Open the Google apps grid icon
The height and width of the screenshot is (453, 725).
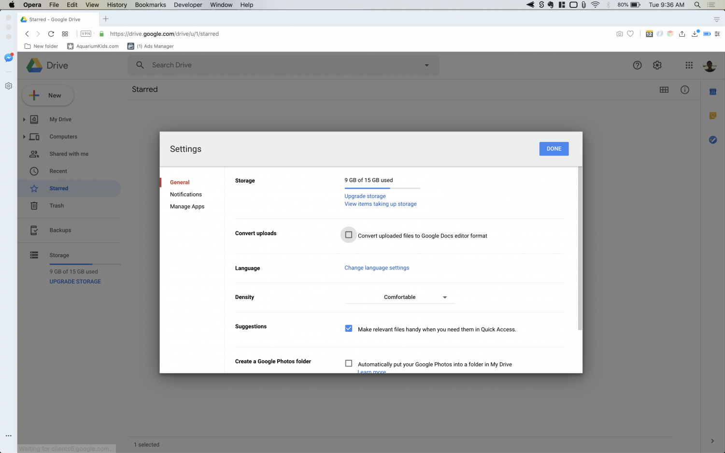coord(689,65)
